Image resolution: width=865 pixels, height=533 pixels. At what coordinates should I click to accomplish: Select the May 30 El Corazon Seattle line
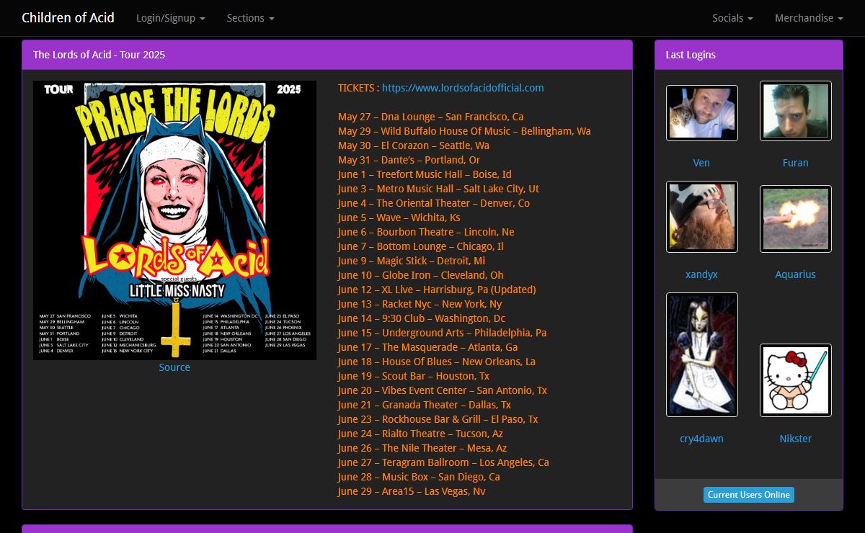coord(414,145)
